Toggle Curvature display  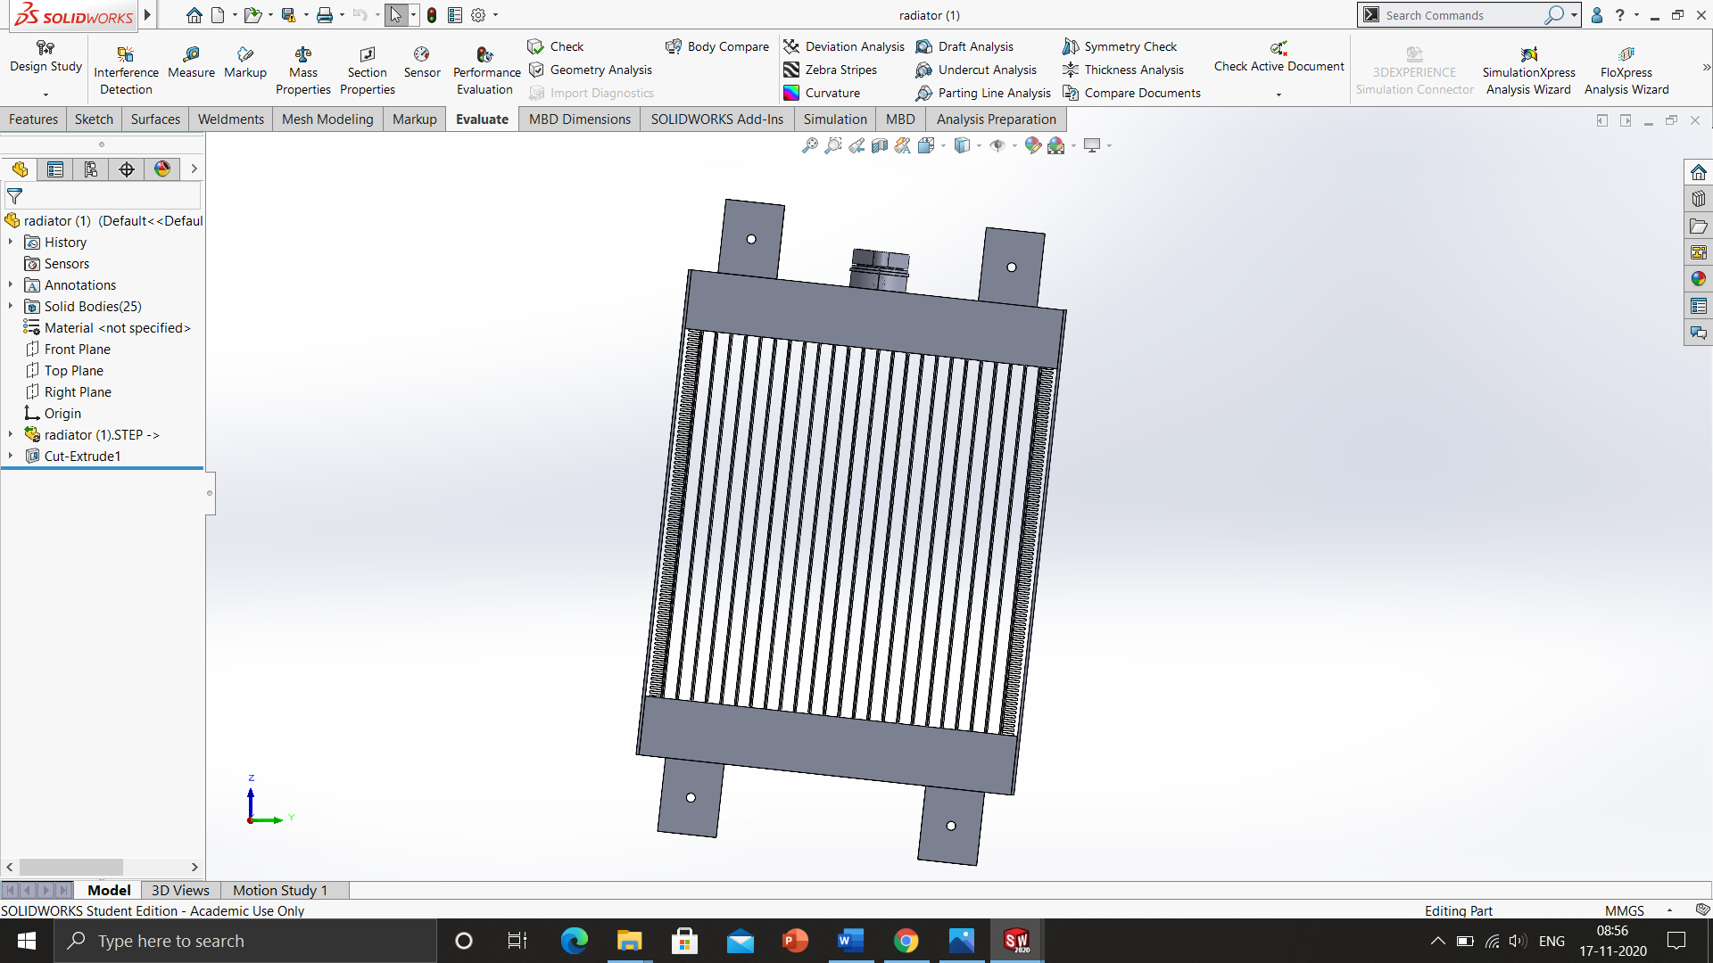[x=823, y=93]
